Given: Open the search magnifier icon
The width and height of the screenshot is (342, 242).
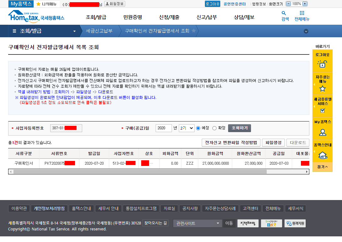Looking at the screenshot, I should pos(284,13).
